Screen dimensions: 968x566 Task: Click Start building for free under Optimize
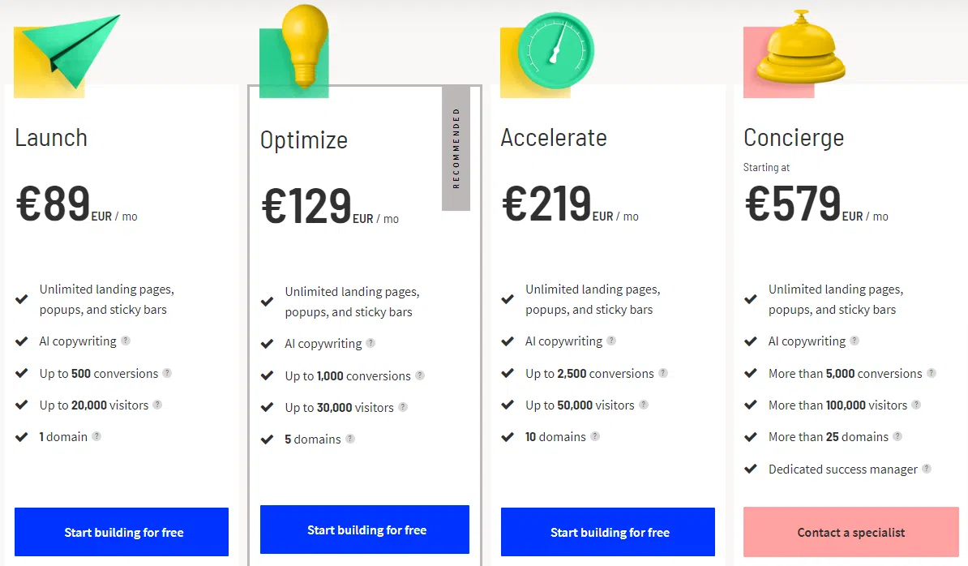pyautogui.click(x=364, y=529)
